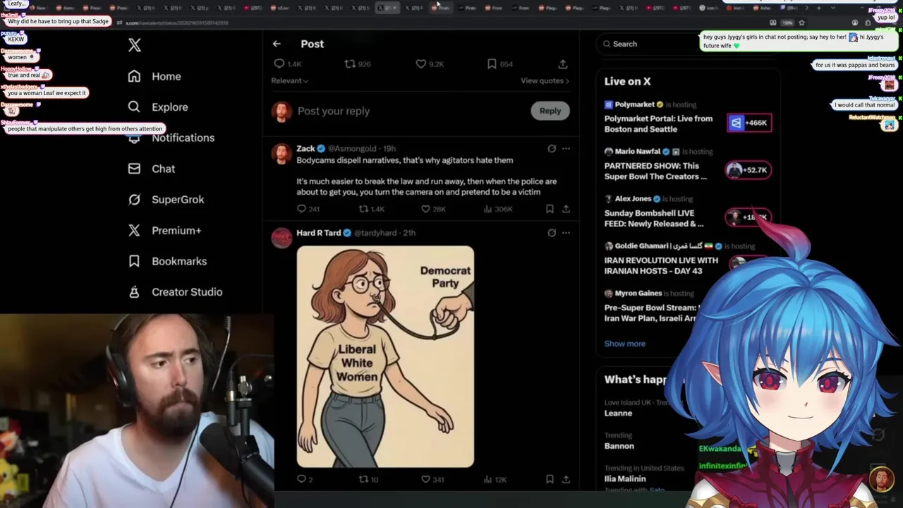Screen dimensions: 903x508
Task: Click the Bookmarks ribbon icon in sidebar
Action: tap(134, 261)
